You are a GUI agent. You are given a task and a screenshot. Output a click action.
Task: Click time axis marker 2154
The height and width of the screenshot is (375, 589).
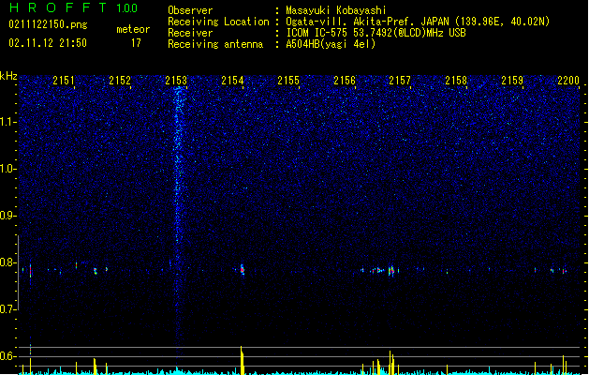click(x=232, y=81)
